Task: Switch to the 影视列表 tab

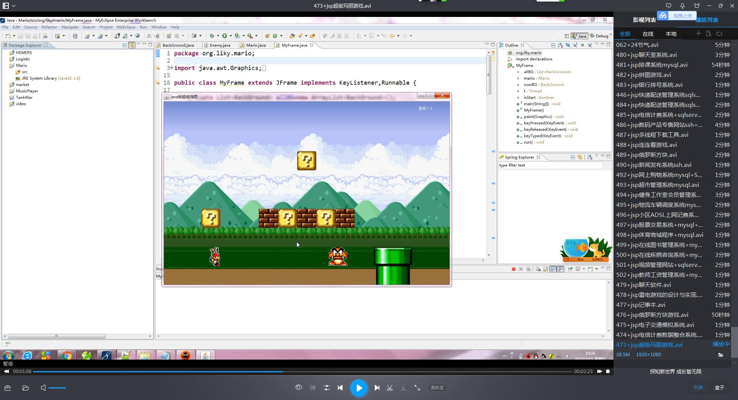Action: 644,20
